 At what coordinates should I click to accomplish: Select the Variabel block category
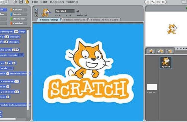tap(19, 23)
